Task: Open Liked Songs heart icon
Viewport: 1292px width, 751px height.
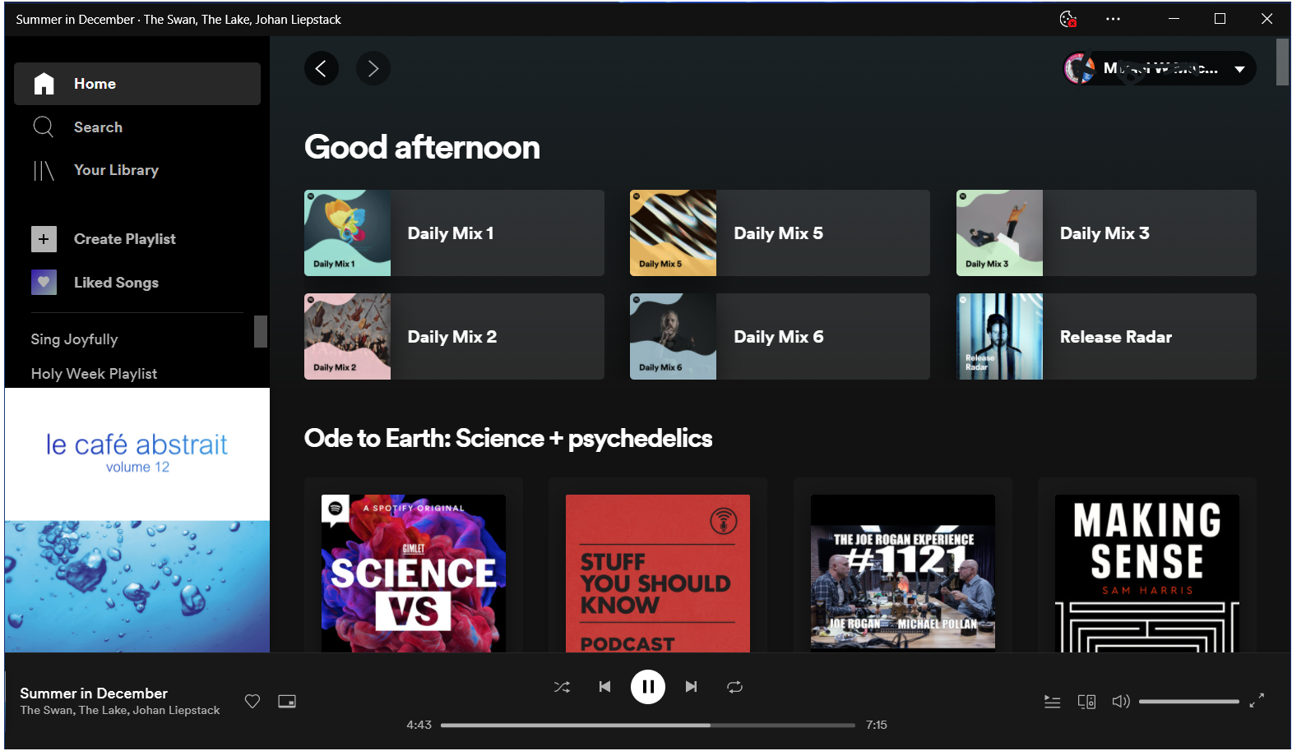Action: [x=44, y=283]
